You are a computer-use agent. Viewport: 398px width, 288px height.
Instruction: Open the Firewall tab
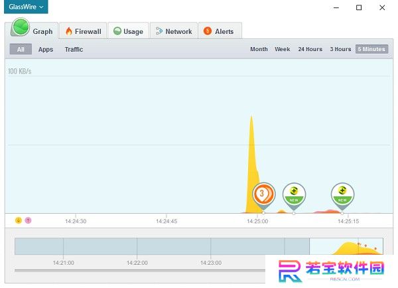[x=83, y=31]
